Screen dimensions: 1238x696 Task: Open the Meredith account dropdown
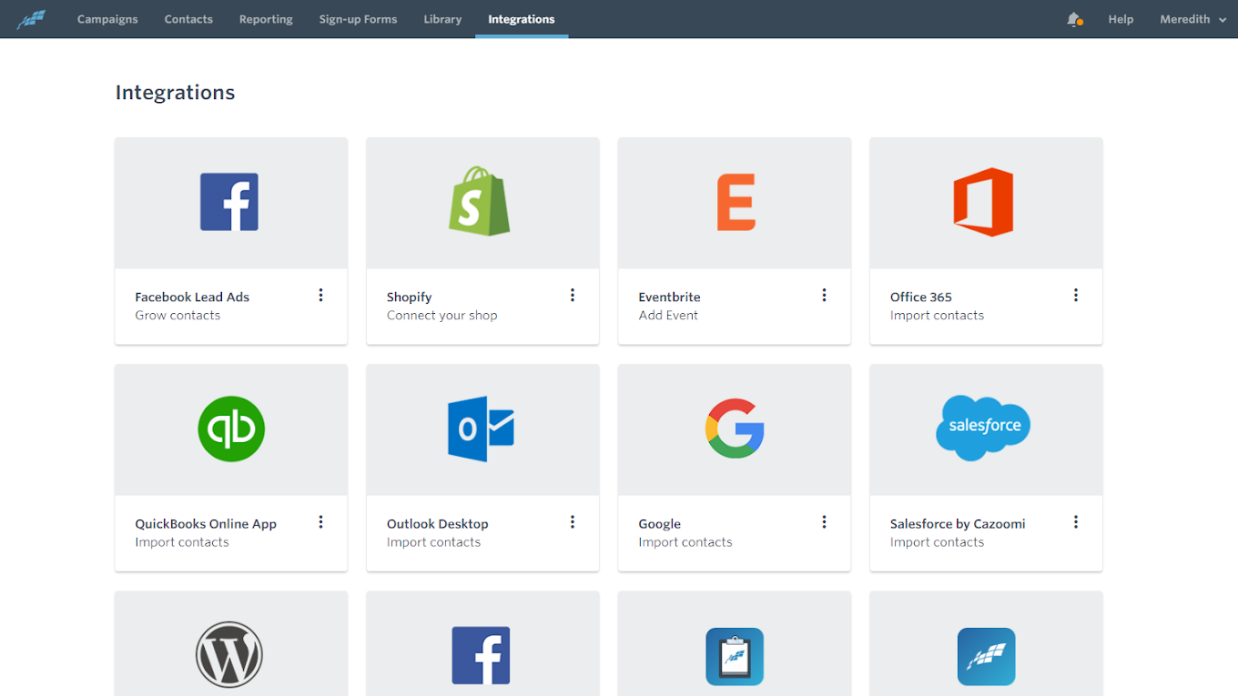click(x=1192, y=19)
